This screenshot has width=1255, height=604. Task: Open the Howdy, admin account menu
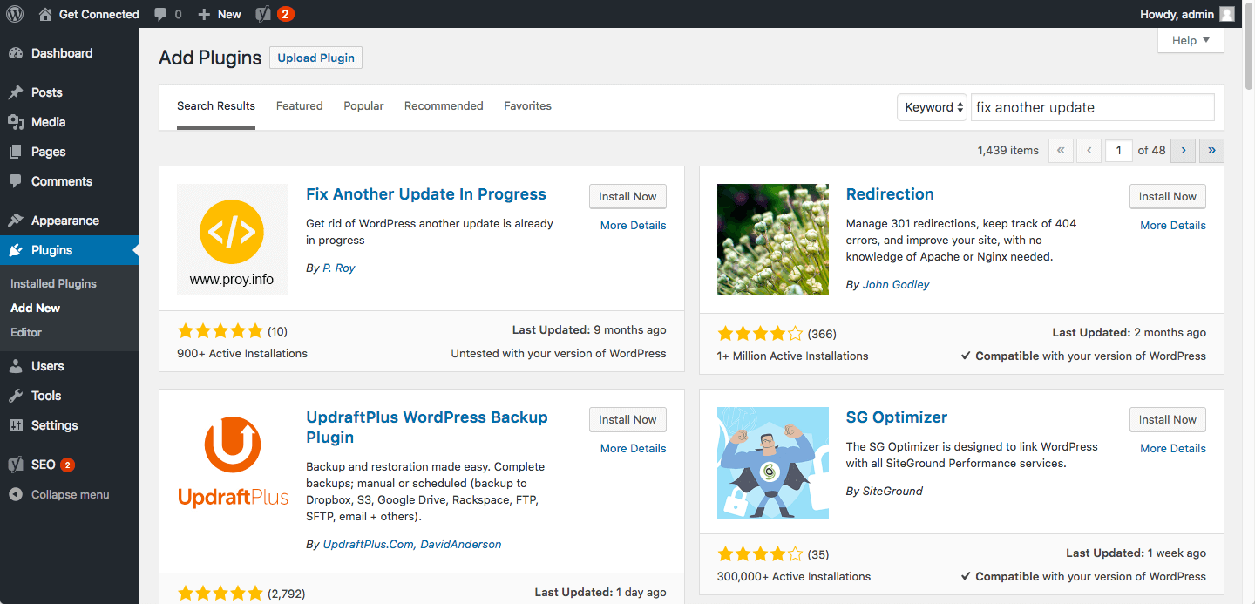(x=1187, y=14)
